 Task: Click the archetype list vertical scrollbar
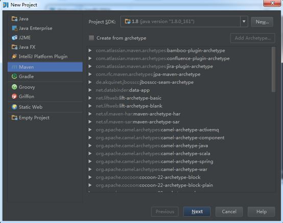point(273,69)
